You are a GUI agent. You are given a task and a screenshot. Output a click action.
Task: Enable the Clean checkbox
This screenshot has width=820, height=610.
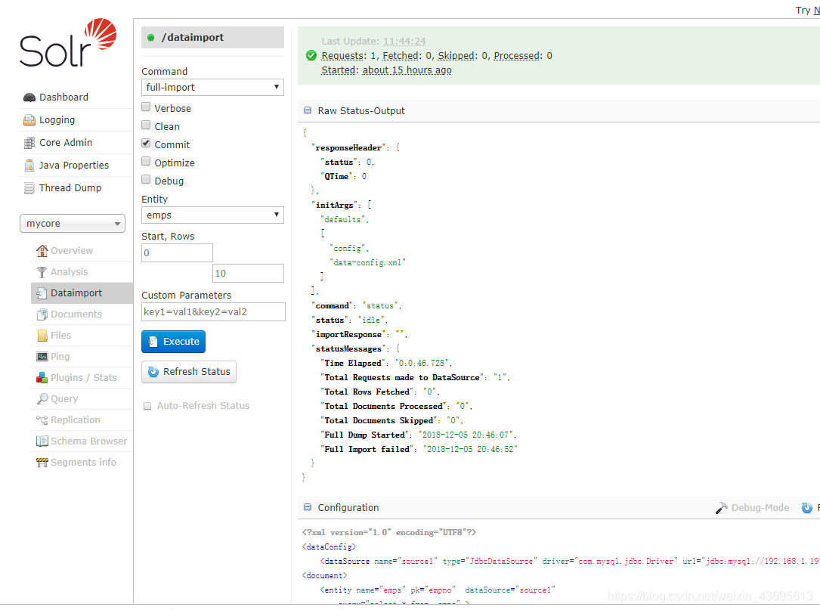click(x=146, y=125)
